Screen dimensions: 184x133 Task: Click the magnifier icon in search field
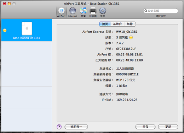pos(146,11)
